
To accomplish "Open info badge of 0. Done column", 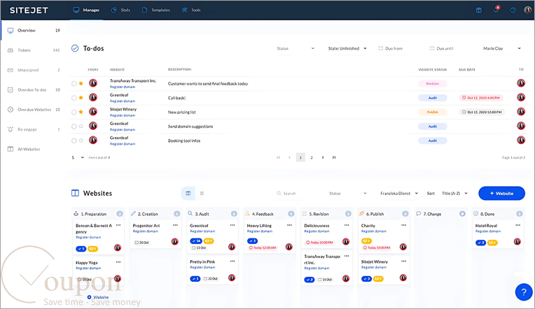I will pyautogui.click(x=520, y=214).
